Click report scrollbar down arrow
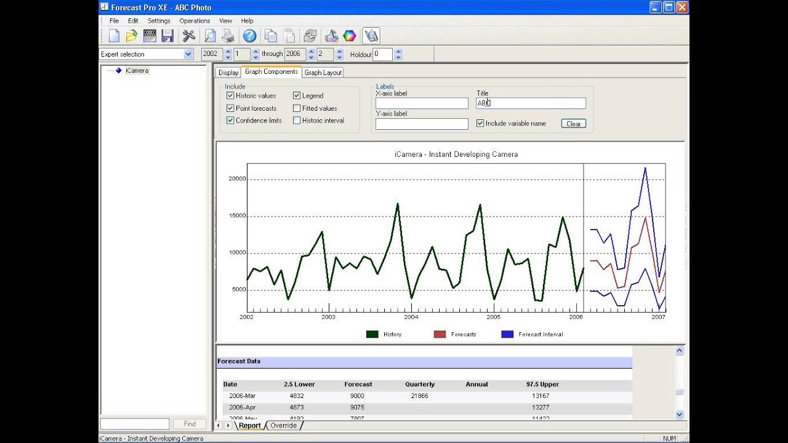788x443 pixels. (x=680, y=415)
